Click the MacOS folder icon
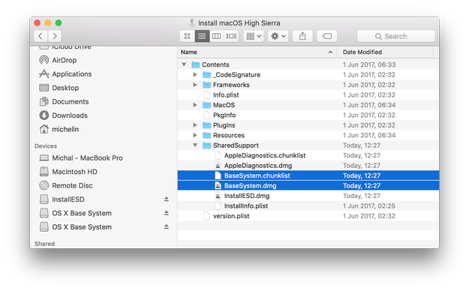The width and height of the screenshot is (469, 291). pyautogui.click(x=206, y=105)
